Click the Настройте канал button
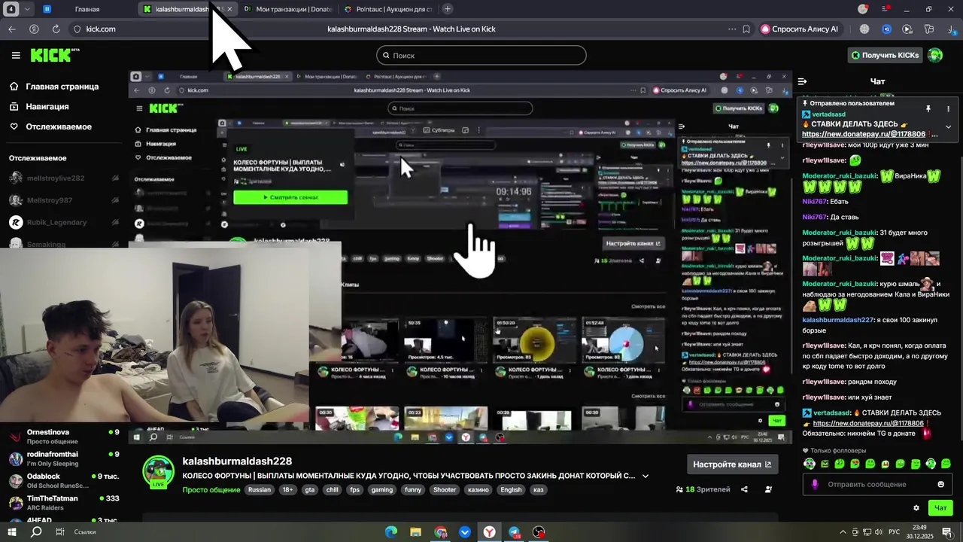963x542 pixels. [x=732, y=464]
